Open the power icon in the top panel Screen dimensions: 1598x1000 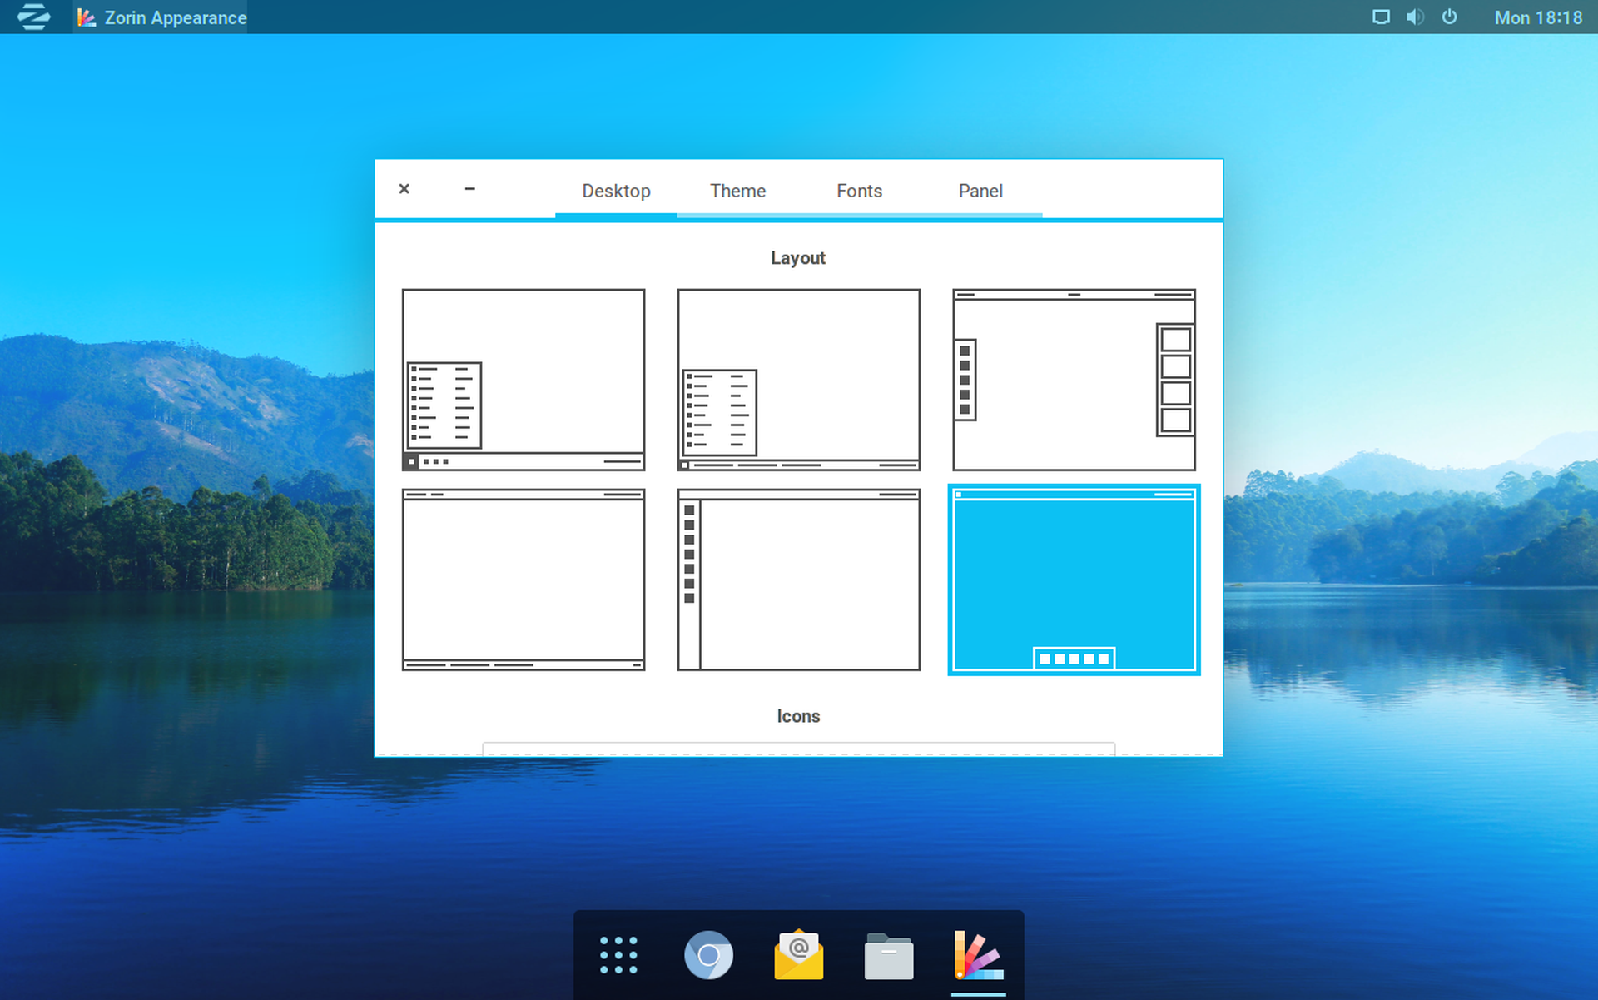[1449, 17]
